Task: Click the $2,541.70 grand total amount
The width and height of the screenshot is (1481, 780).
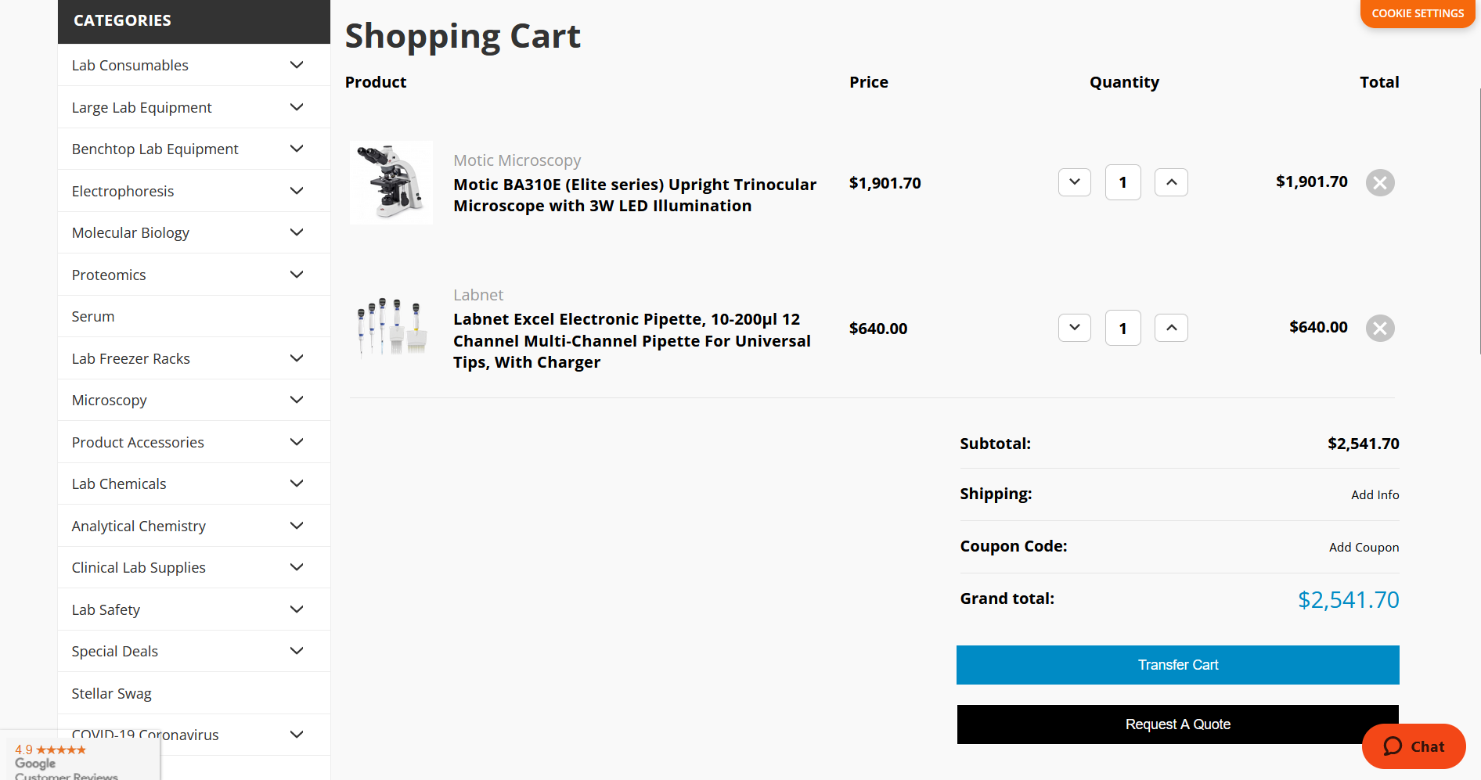Action: coord(1348,599)
